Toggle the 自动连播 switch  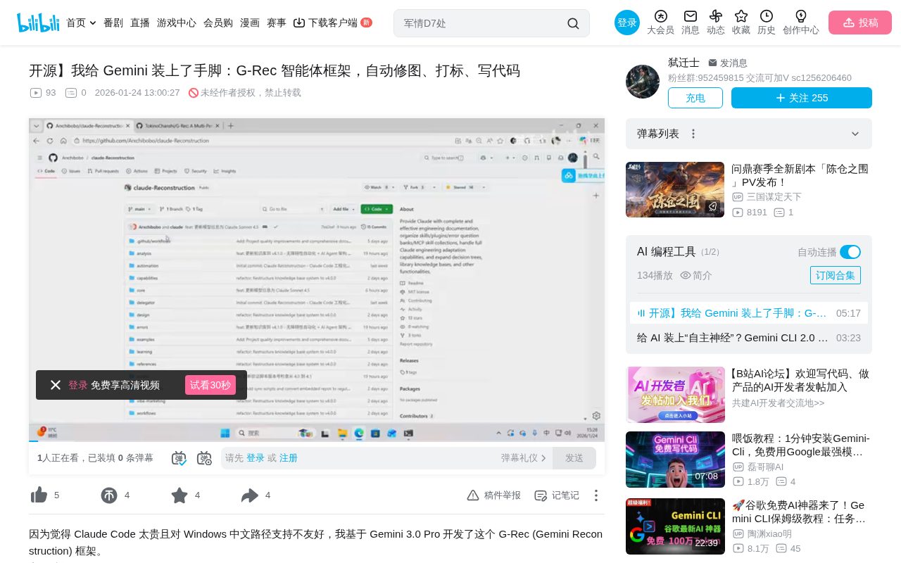pyautogui.click(x=850, y=252)
